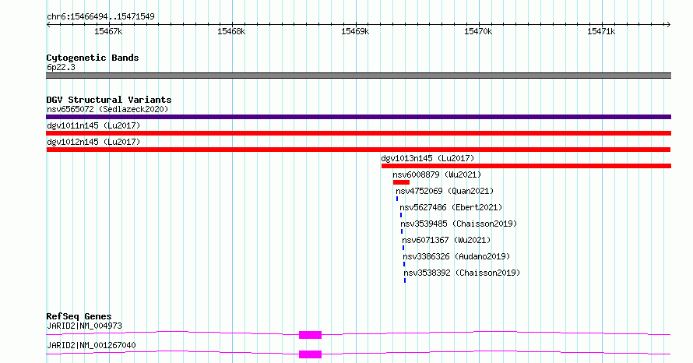693x363 pixels.
Task: Select the magenta exon of JARID2|NM_001267040
Action: pos(310,354)
